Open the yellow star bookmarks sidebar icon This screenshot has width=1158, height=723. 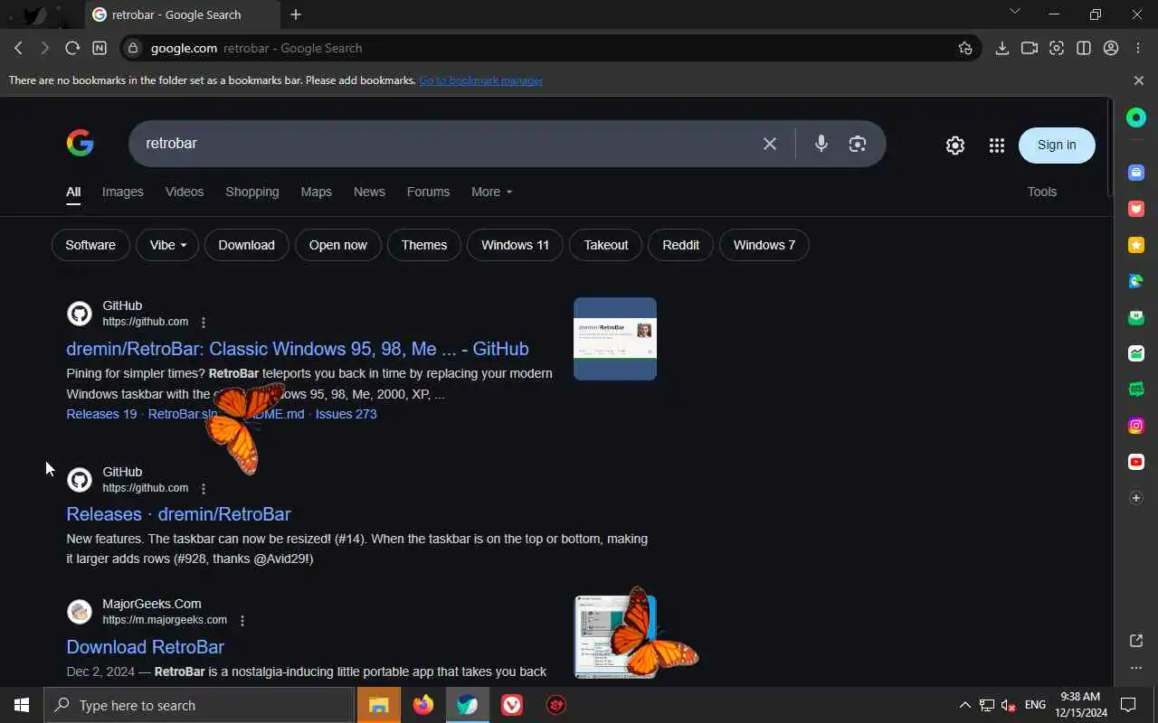pos(1136,245)
